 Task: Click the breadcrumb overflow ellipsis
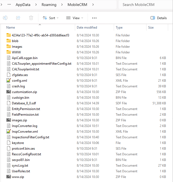click(9, 5)
